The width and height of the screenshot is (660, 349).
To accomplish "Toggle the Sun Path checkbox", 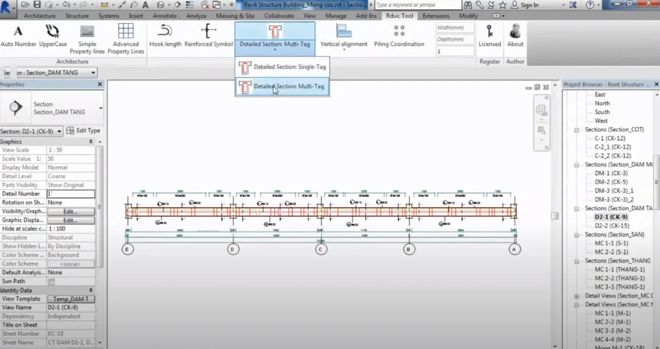I will pyautogui.click(x=51, y=281).
